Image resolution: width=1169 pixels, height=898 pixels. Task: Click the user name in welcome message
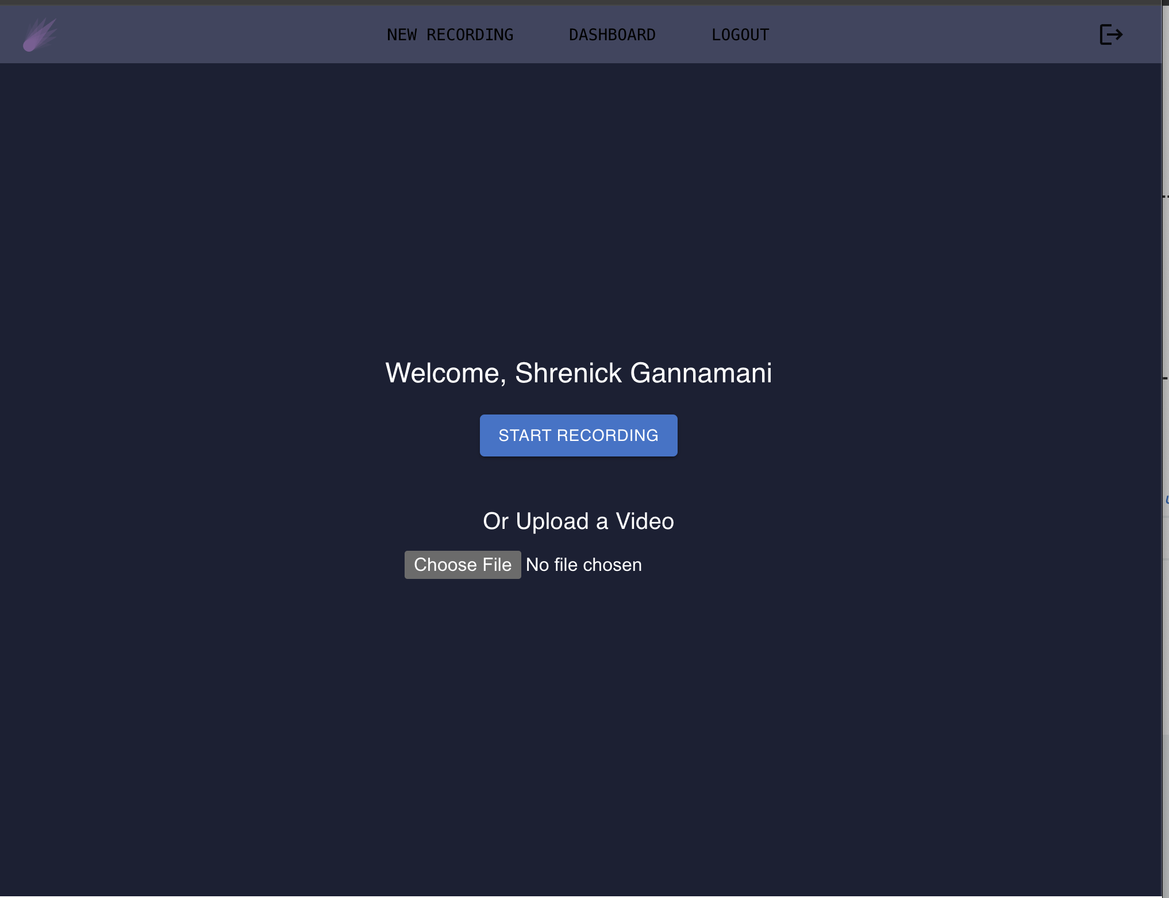point(643,373)
